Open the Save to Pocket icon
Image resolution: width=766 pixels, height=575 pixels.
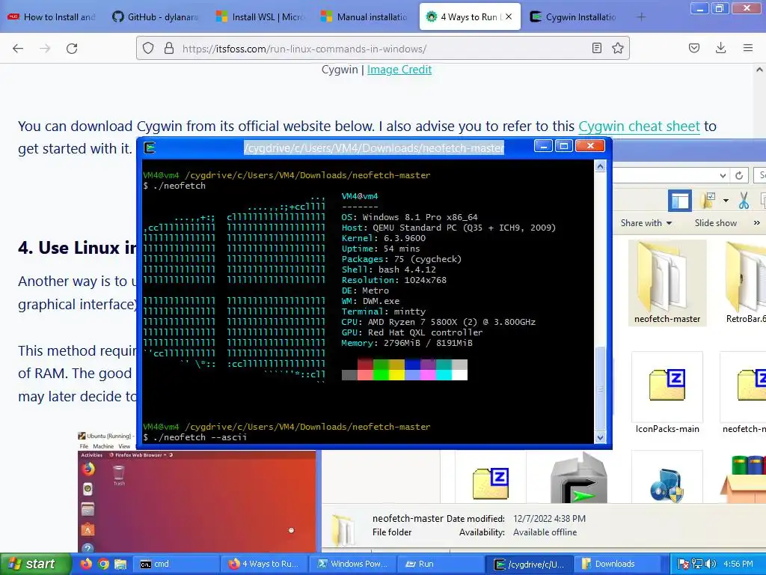coord(694,48)
